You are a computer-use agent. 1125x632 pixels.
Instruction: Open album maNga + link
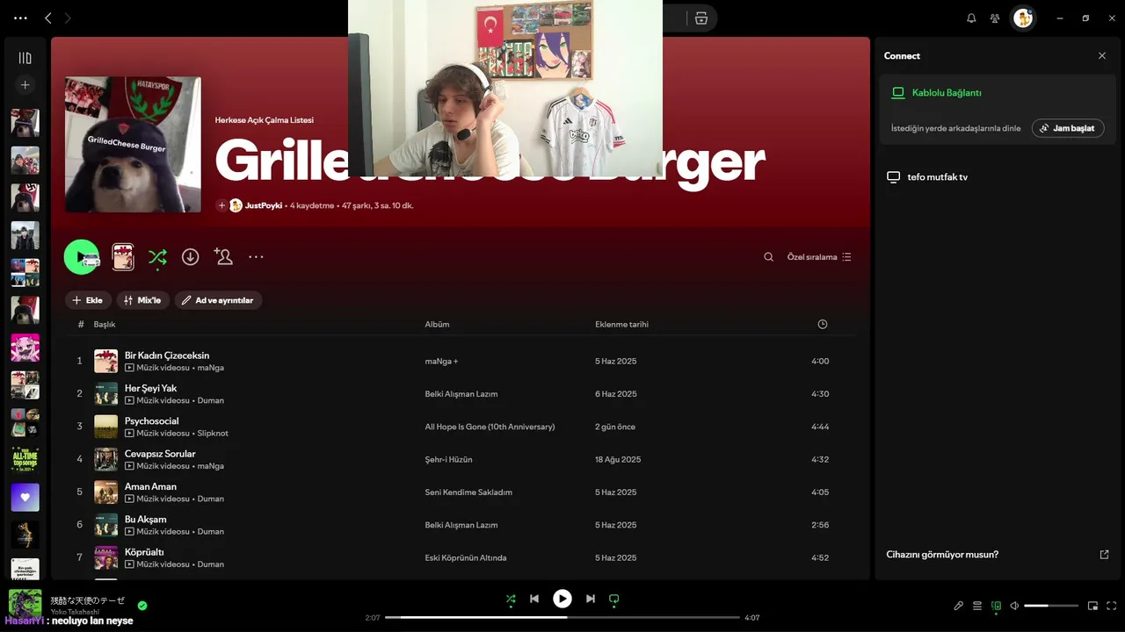441,362
